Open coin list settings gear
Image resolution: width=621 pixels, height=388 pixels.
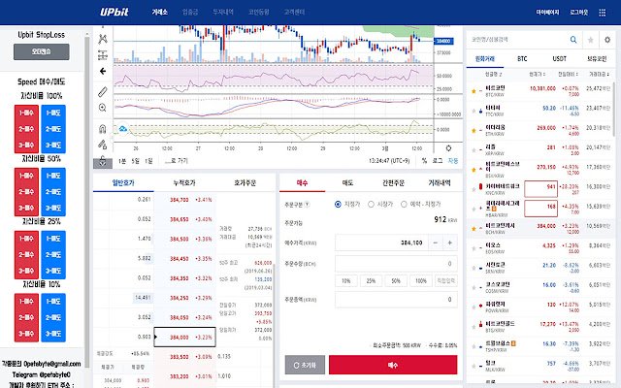(607, 40)
